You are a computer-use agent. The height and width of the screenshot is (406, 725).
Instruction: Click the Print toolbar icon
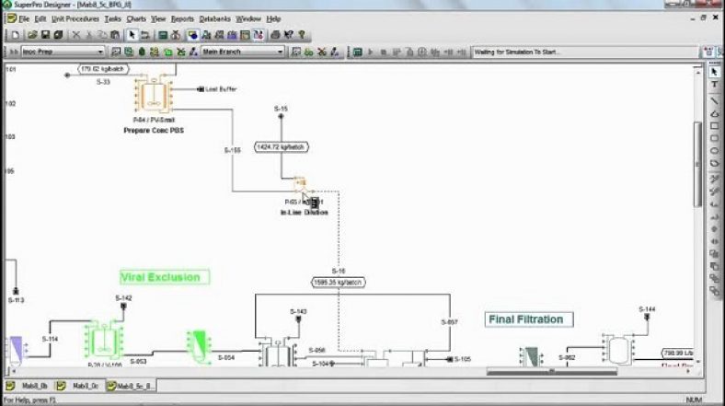pos(275,35)
